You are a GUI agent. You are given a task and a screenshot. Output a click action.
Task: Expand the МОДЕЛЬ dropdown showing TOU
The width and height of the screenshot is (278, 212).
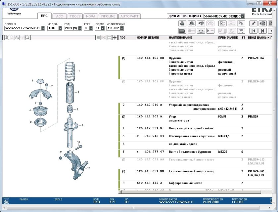click(60, 28)
